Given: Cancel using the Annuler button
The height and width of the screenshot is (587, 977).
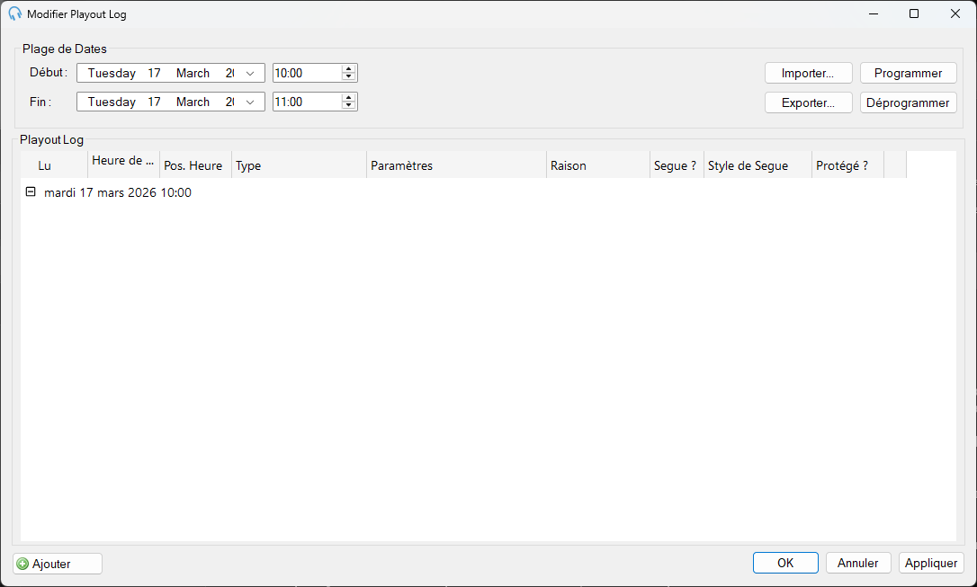Looking at the screenshot, I should [858, 563].
